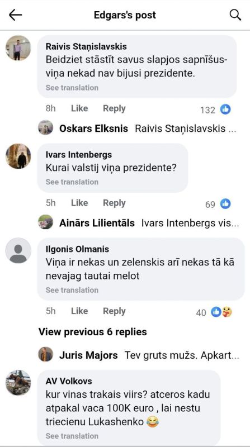Viewport: 250px width, 447px height.
Task: Tap Ilgonis Olmanis default avatar
Action: pos(18,250)
